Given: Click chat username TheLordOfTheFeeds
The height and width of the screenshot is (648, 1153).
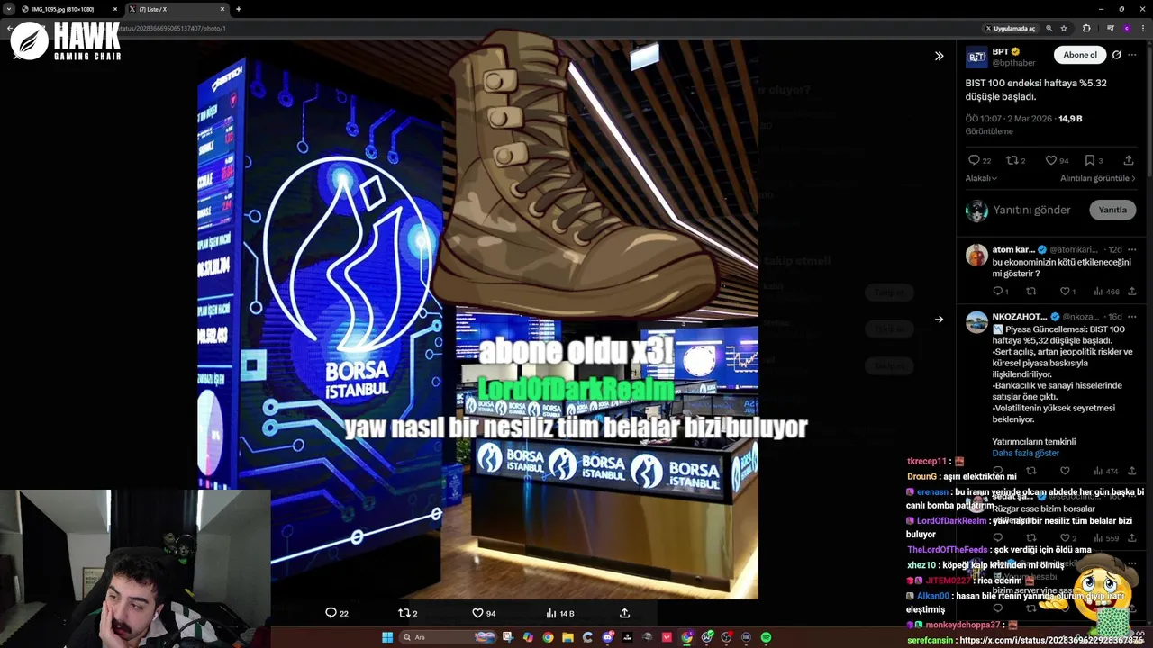Looking at the screenshot, I should coord(947,549).
